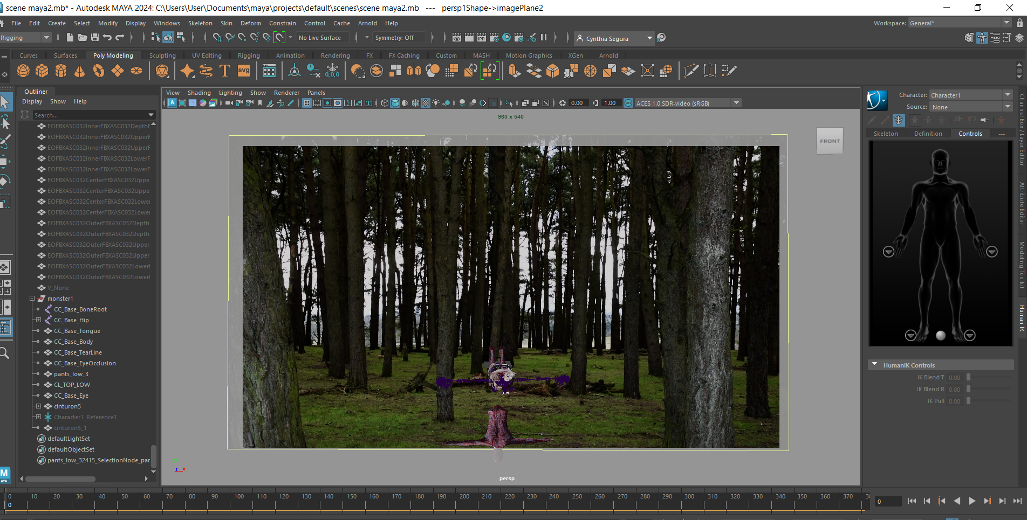1027x520 pixels.
Task: Switch to the Sculpting shelf tab
Action: pos(162,56)
